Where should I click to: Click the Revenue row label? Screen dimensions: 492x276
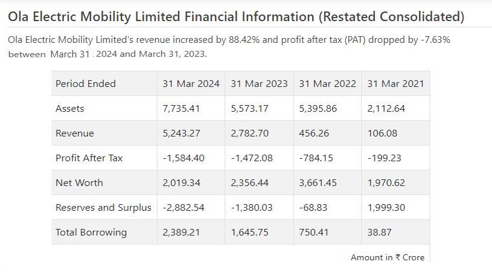coord(75,133)
